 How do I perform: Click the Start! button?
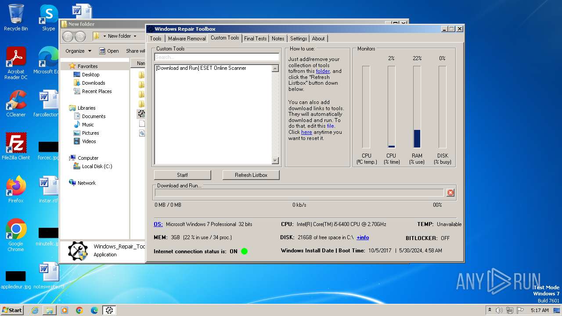(183, 175)
